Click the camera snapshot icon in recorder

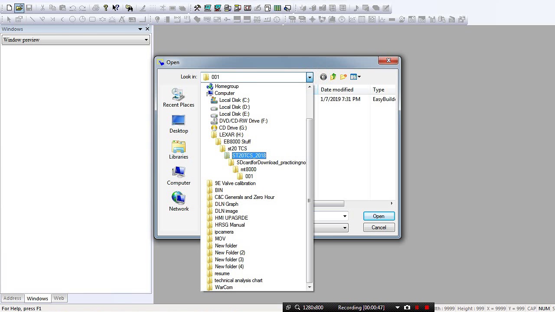[407, 308]
